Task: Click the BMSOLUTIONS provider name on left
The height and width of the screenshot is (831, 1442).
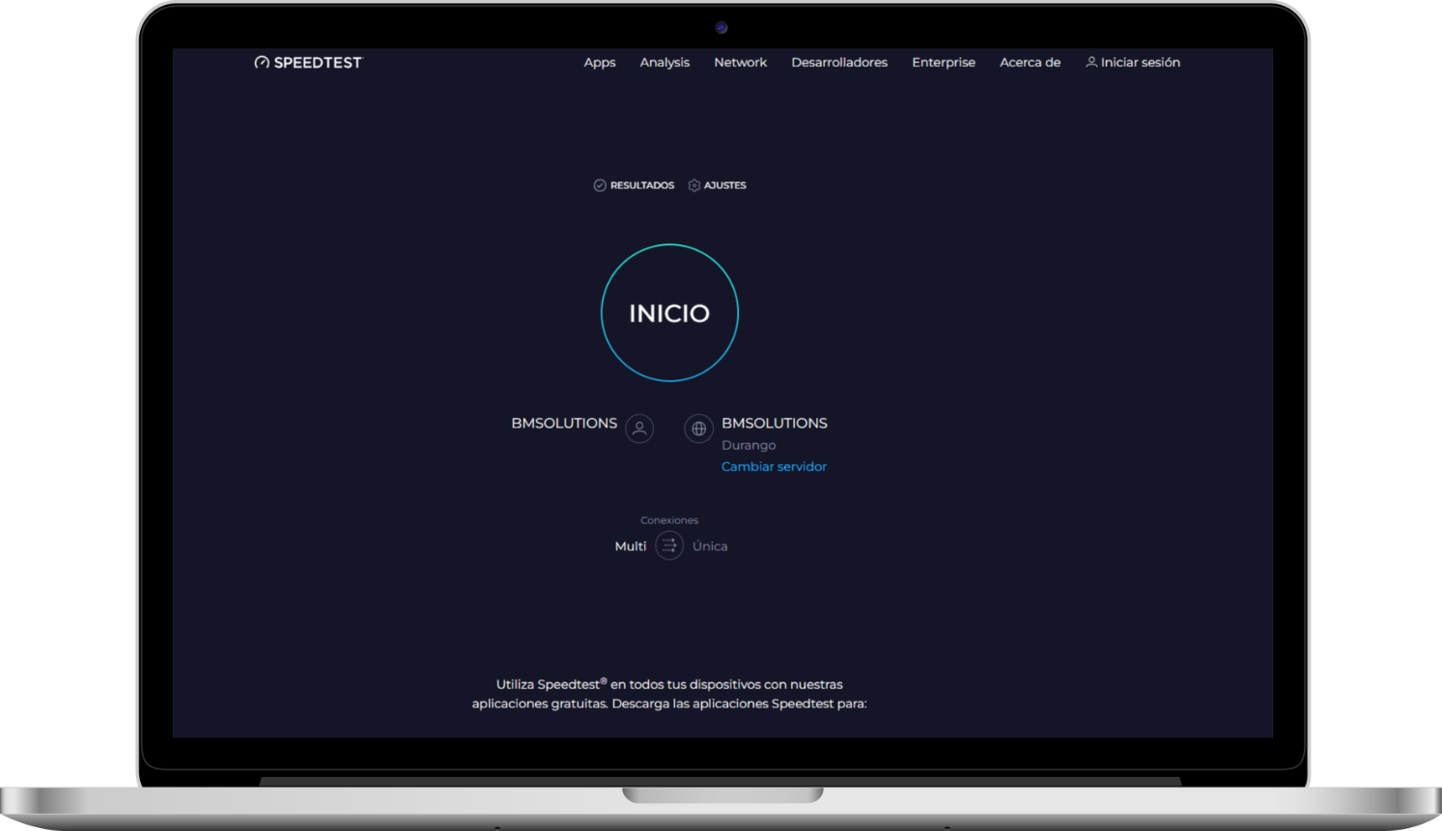Action: [x=564, y=423]
